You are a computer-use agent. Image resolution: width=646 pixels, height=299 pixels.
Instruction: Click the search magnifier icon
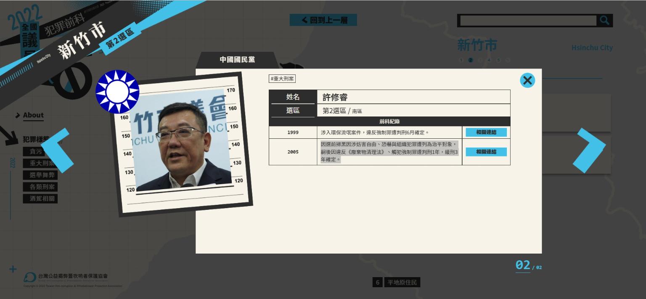604,20
